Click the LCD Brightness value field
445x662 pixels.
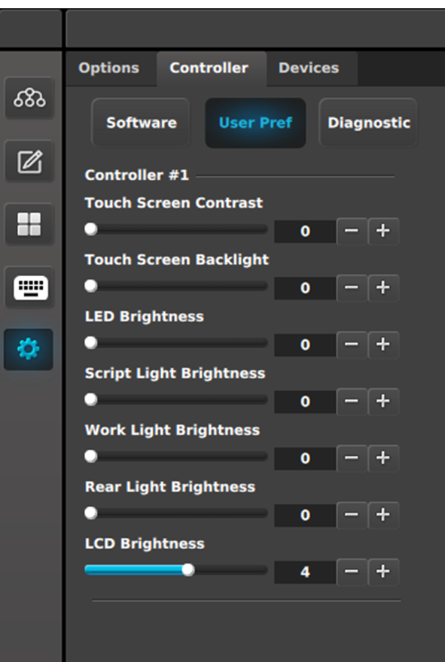tap(305, 572)
